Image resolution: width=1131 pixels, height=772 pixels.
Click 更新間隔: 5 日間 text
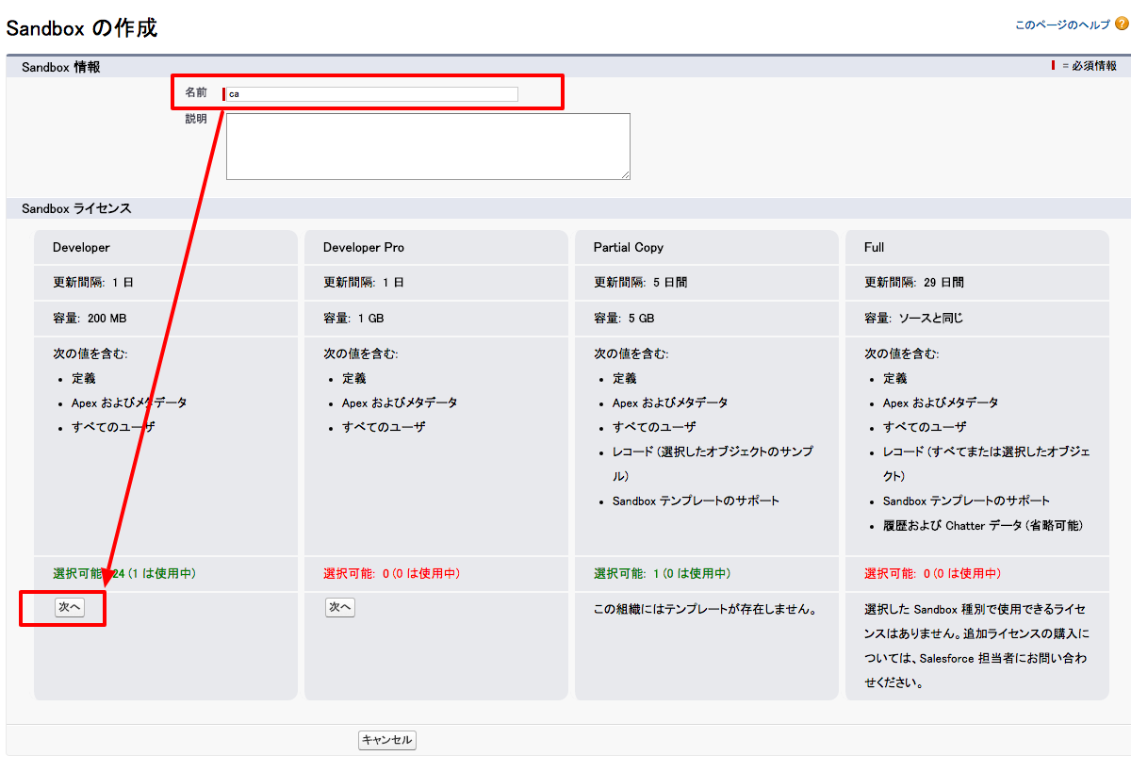click(x=641, y=283)
